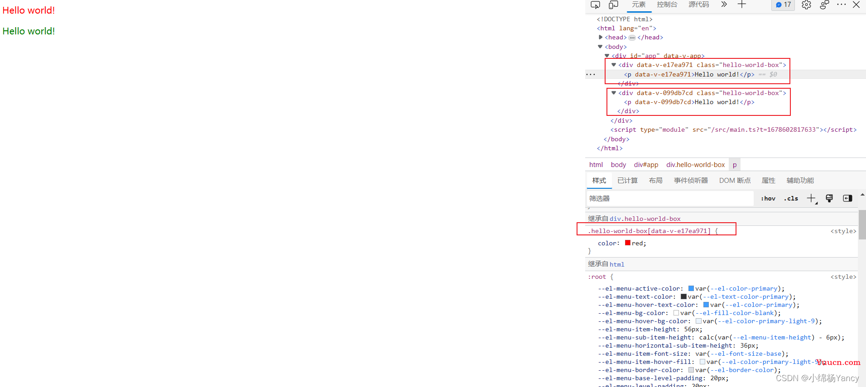Click the plus icon to add a tool
This screenshot has width=866, height=387.
pos(741,5)
